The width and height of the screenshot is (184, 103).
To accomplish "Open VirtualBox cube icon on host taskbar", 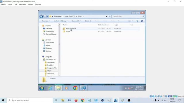I will [x=102, y=100].
